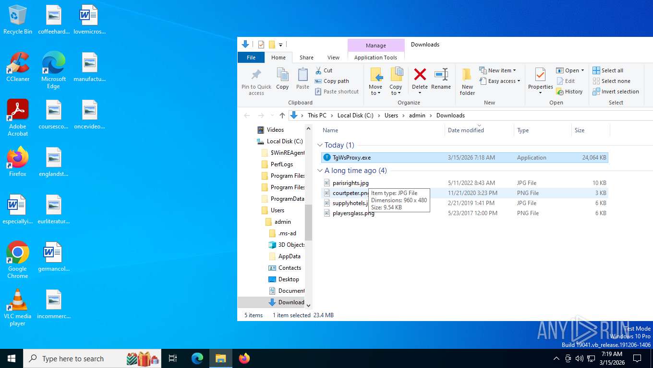Click the Manage contextual tab
653x368 pixels.
point(376,46)
